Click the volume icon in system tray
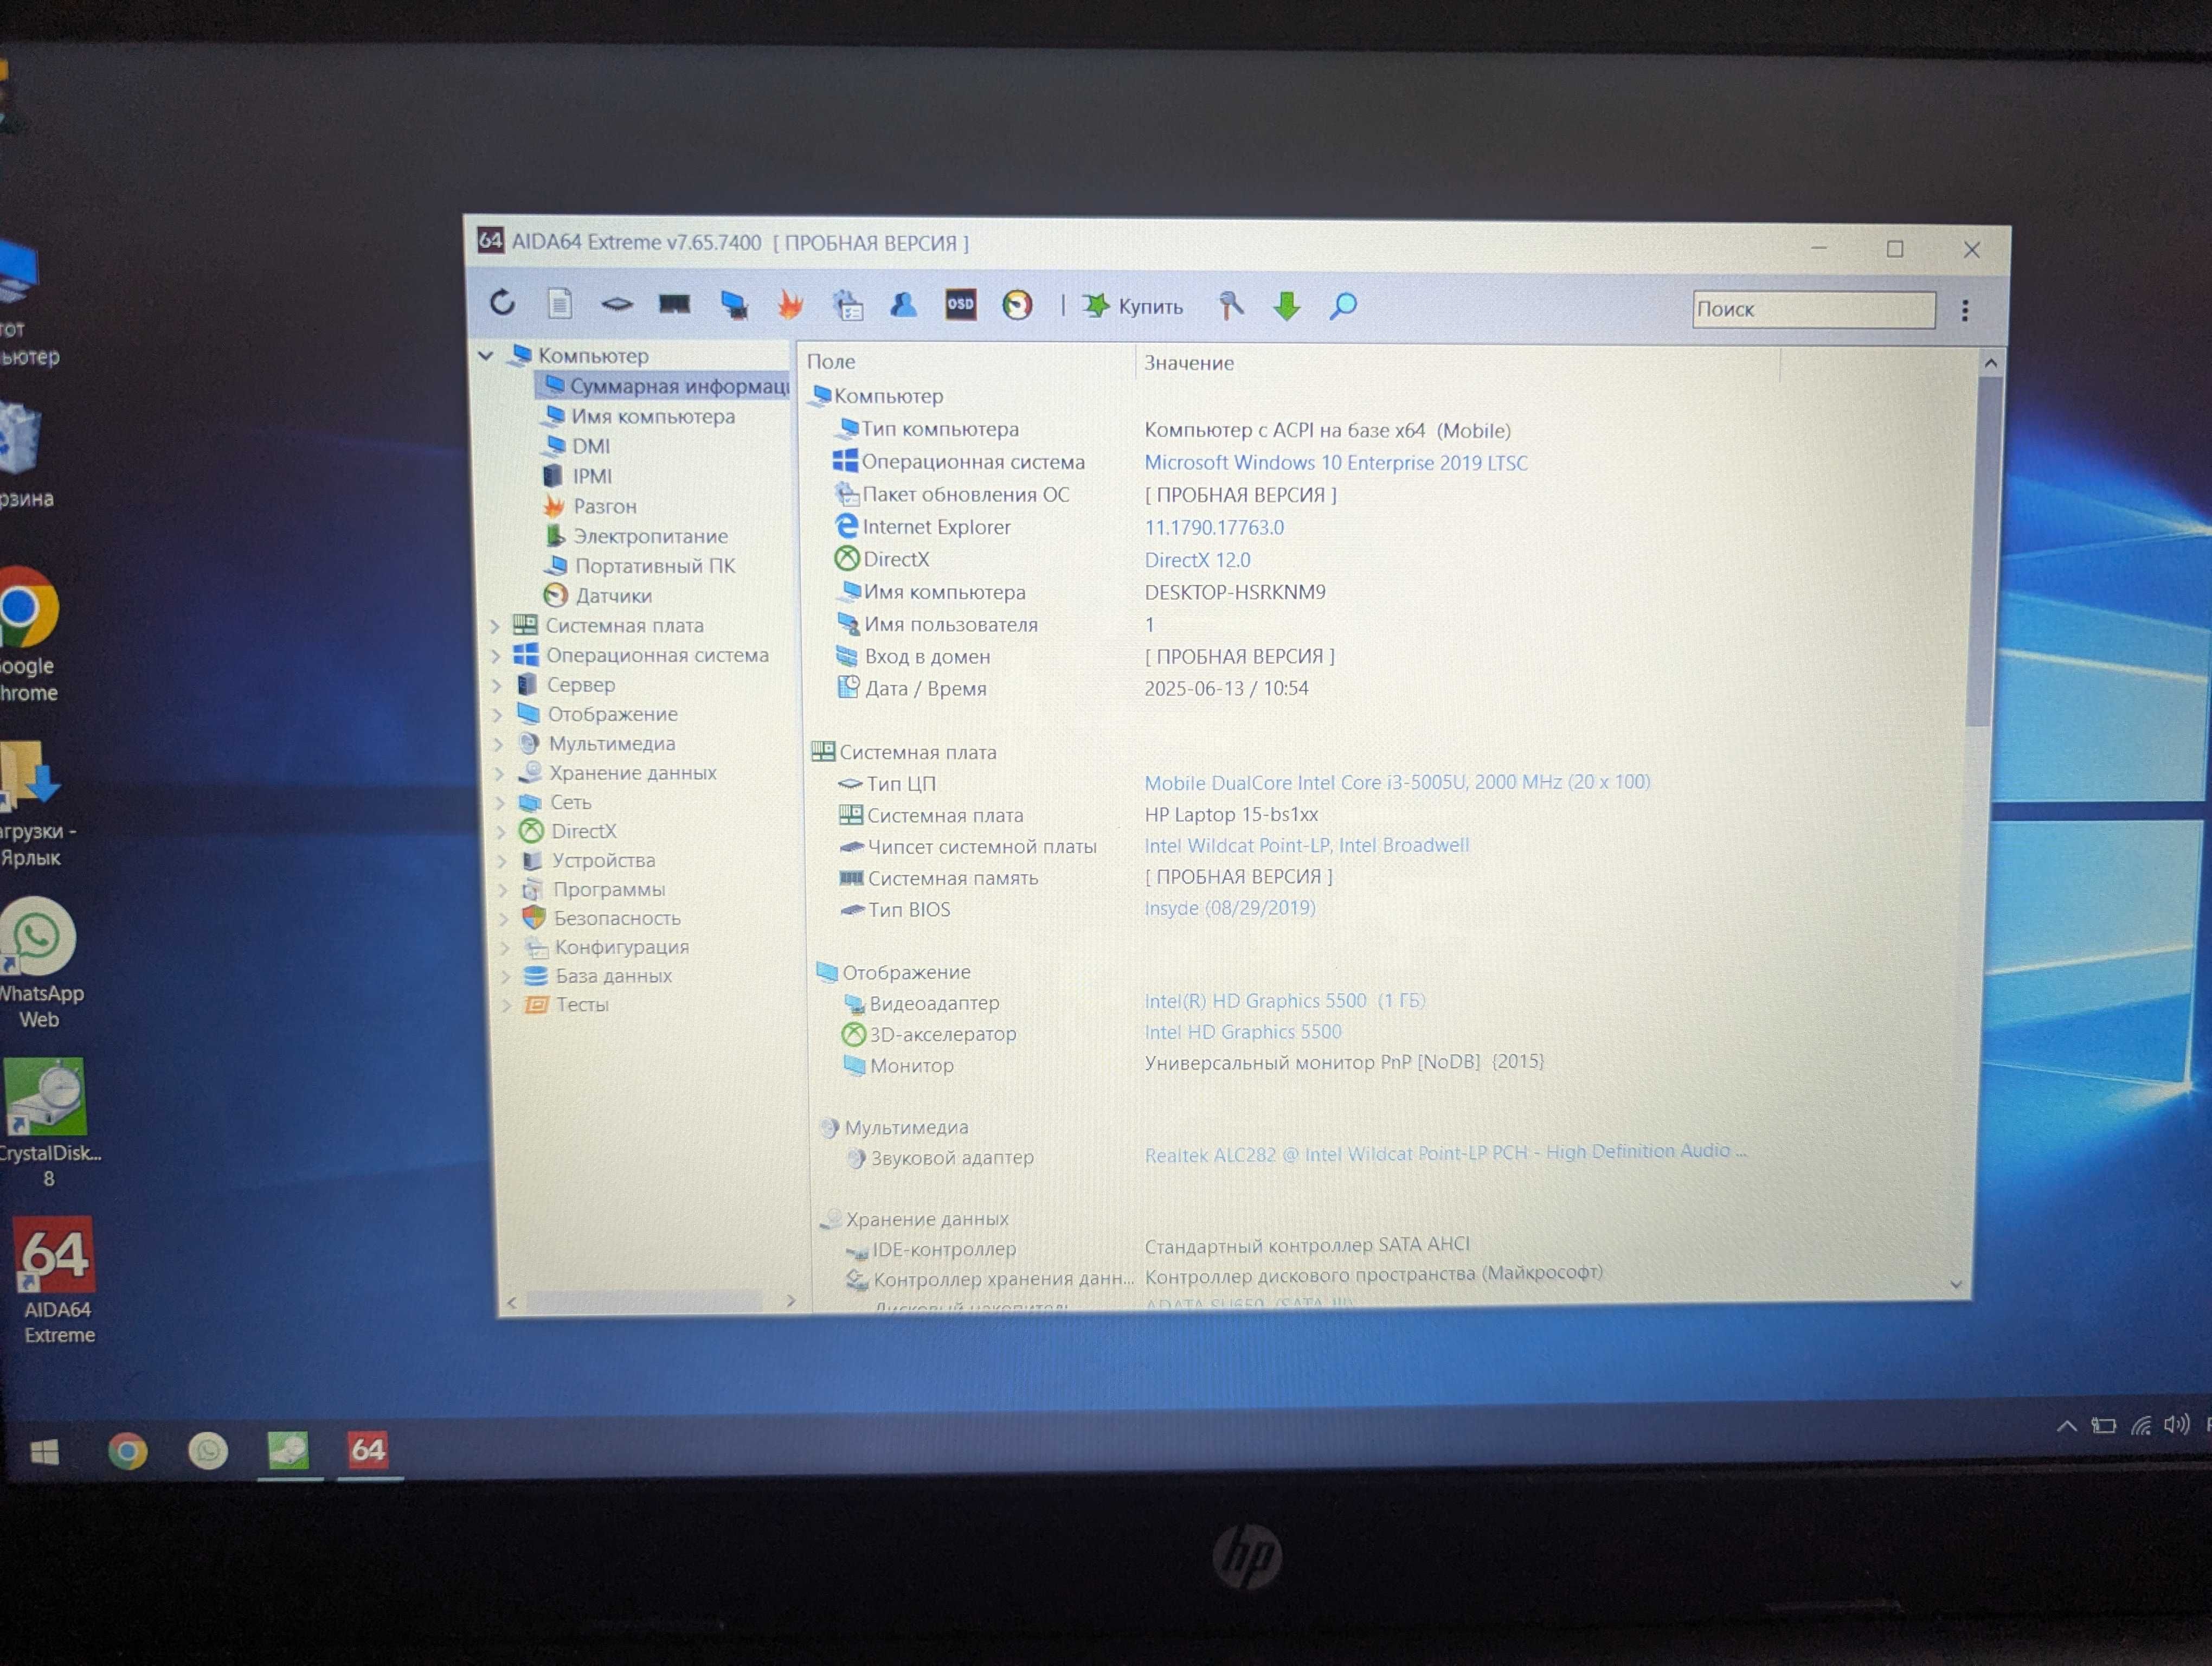Screen dimensions: 2212x1666 2176,1425
